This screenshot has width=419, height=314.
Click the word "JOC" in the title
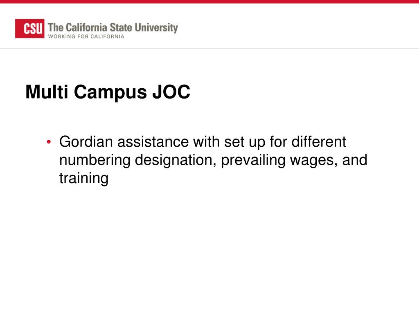coord(171,92)
